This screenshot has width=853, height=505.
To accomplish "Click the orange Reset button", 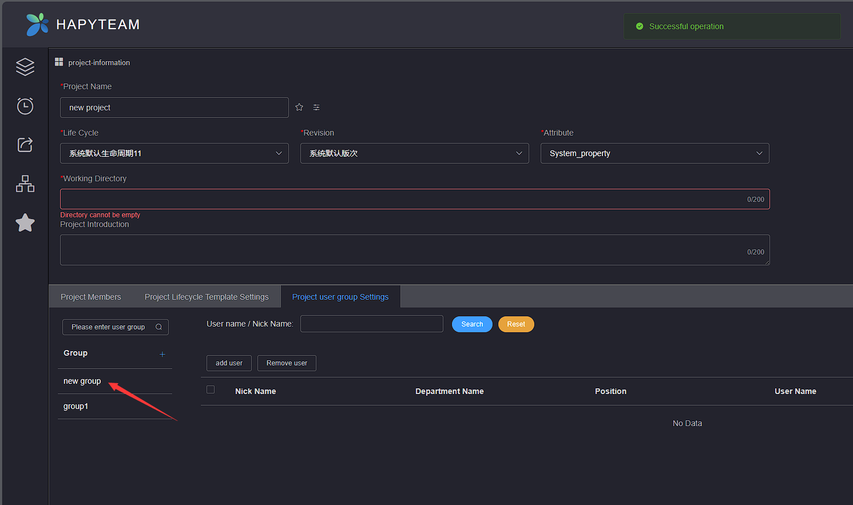I will 516,324.
